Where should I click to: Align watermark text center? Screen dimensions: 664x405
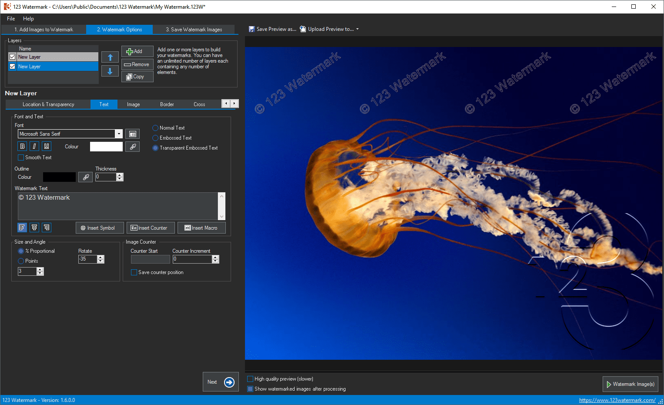pyautogui.click(x=34, y=228)
